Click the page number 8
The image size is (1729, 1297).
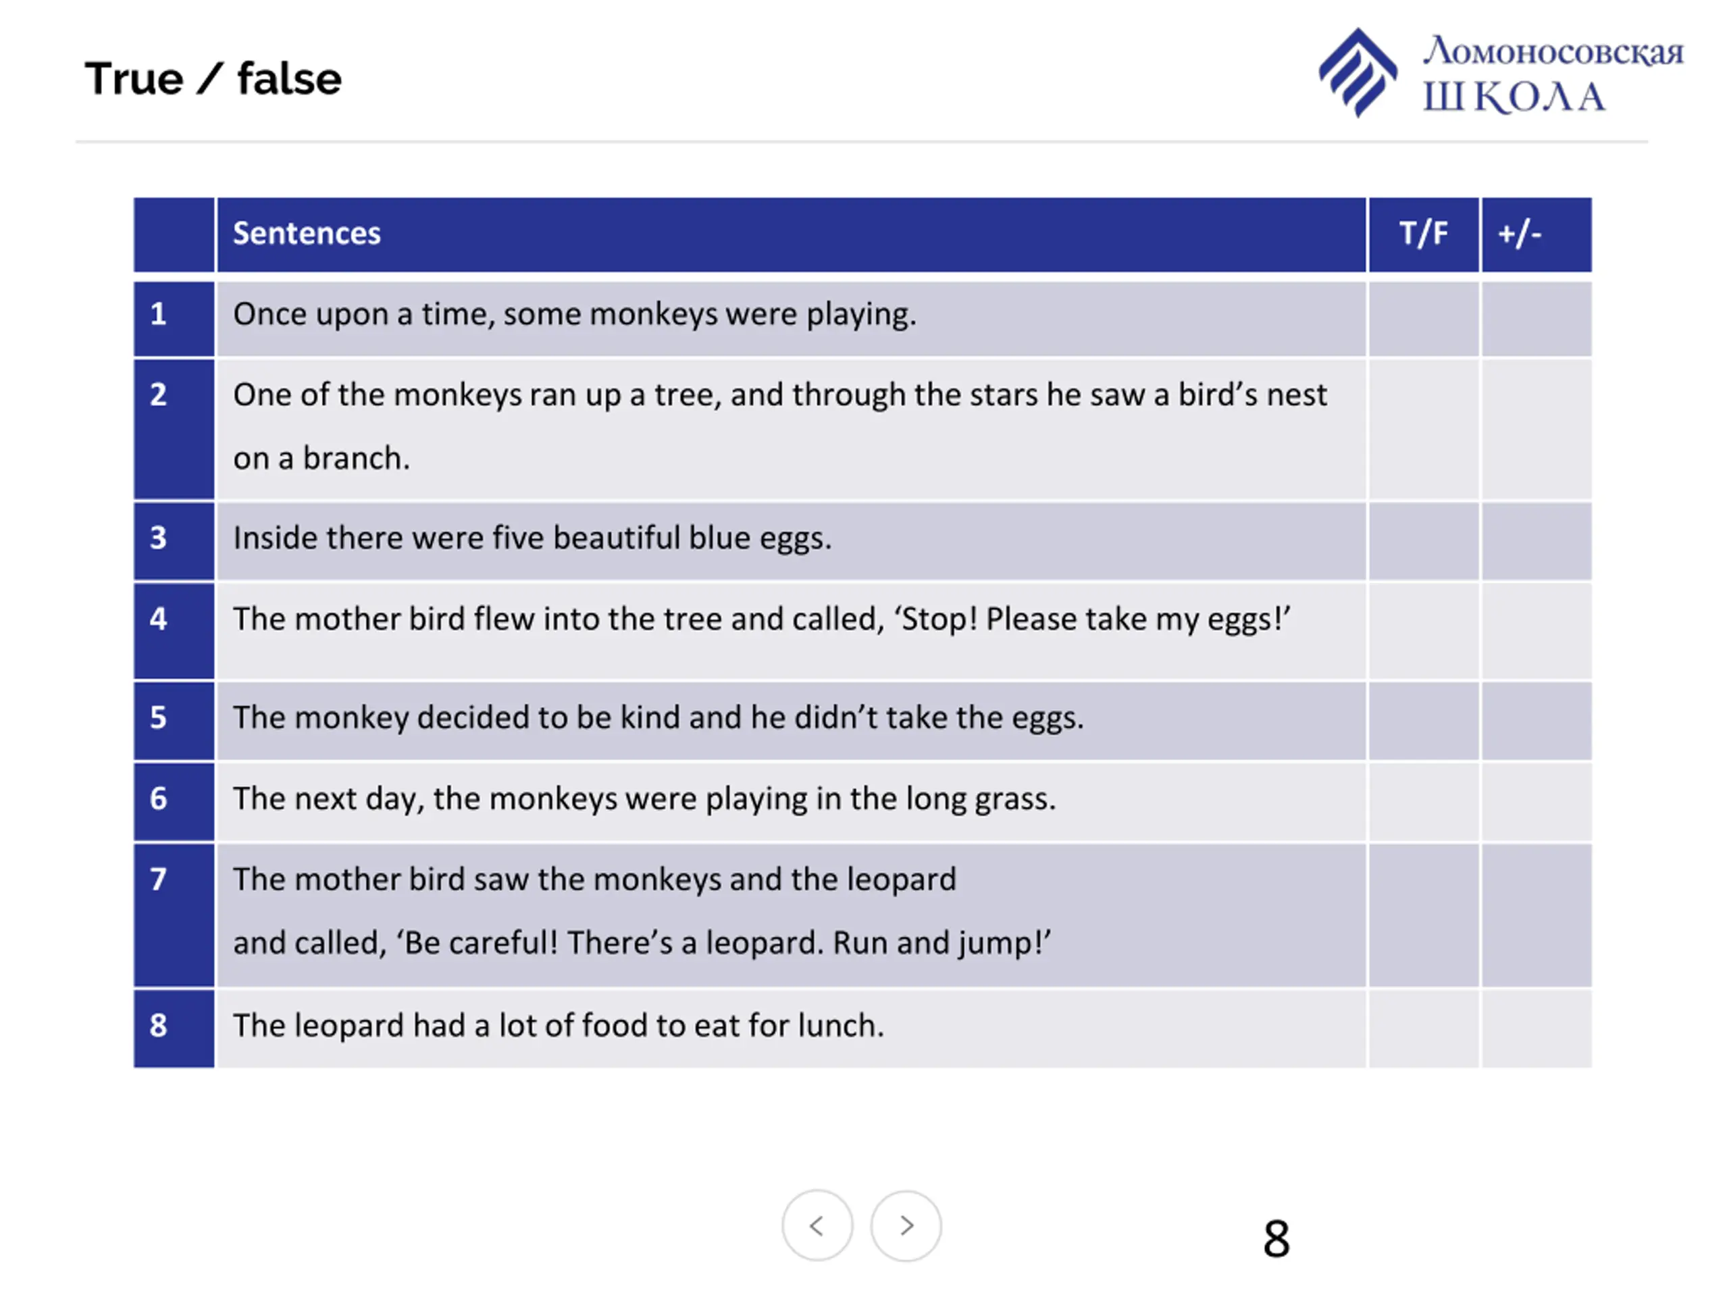(x=1276, y=1239)
